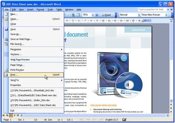Click the Next Page double-arrow button
Screen dimensions: 175x123
pyautogui.click(x=171, y=112)
